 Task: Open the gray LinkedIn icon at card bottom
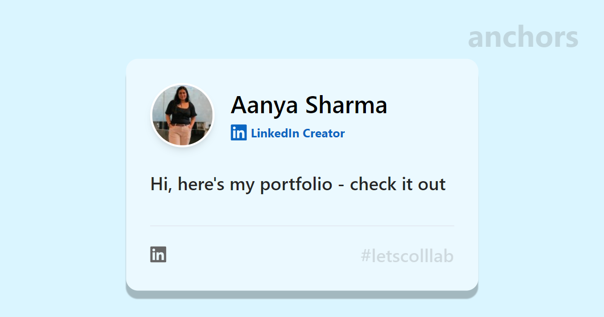[x=158, y=255]
